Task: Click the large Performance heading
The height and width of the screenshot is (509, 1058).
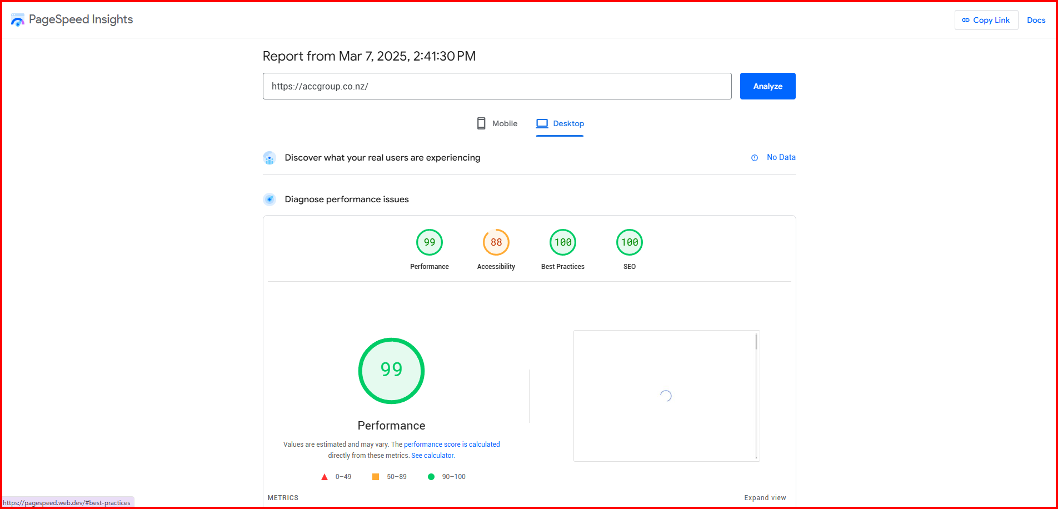Action: (x=391, y=426)
